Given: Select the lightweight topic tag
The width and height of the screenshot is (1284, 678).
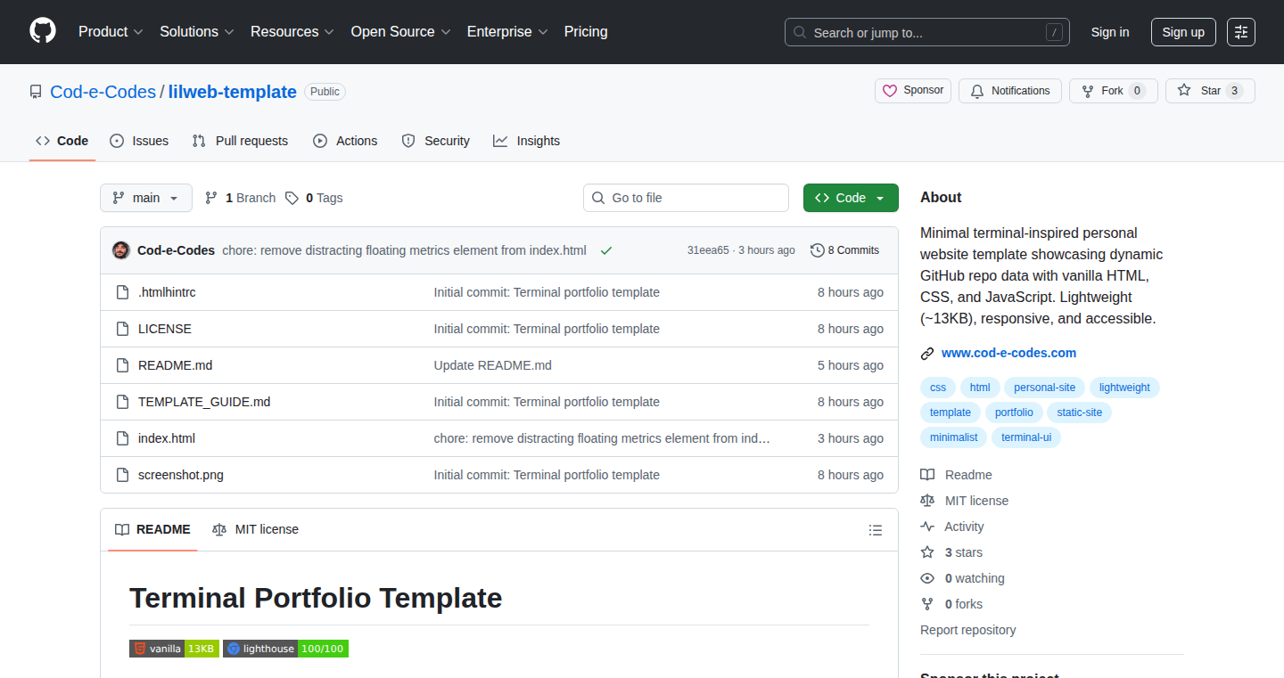Looking at the screenshot, I should pyautogui.click(x=1124, y=388).
